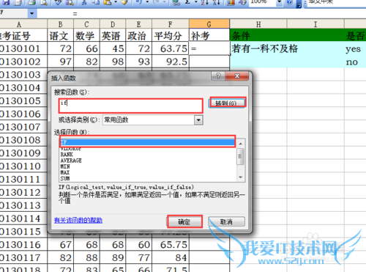Open the 有关该函数的帮助 link

(78, 221)
